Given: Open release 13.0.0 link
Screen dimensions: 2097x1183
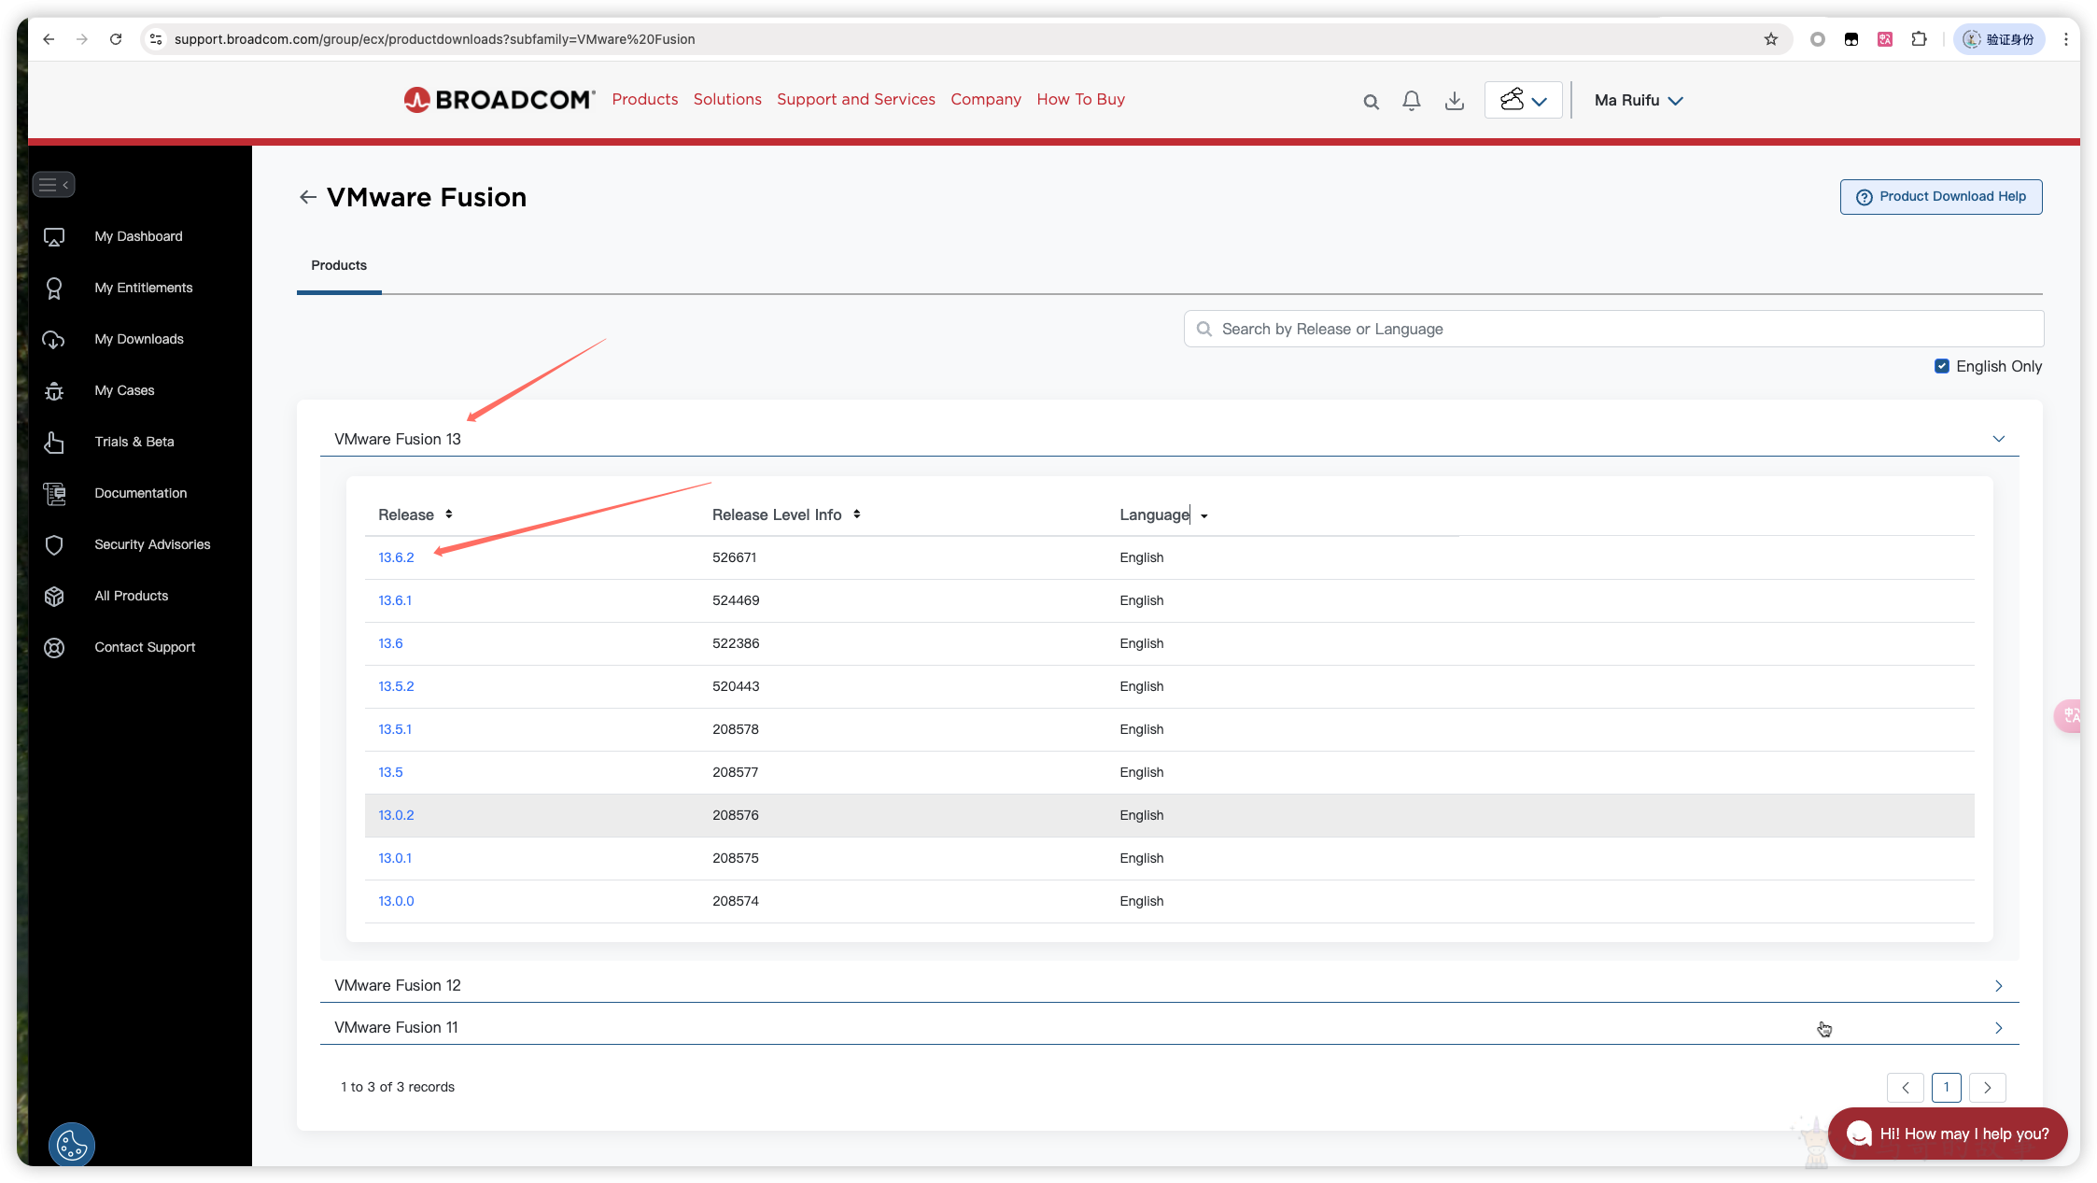Looking at the screenshot, I should point(396,901).
